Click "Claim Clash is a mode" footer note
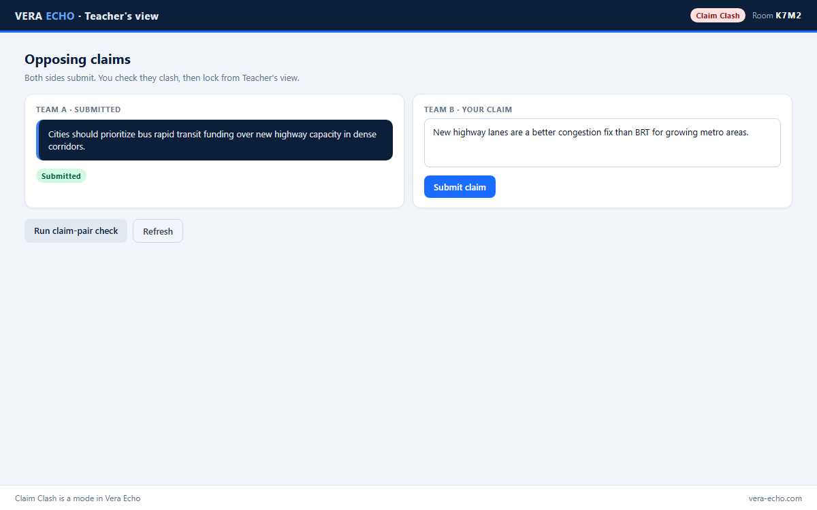817x510 pixels. click(78, 498)
